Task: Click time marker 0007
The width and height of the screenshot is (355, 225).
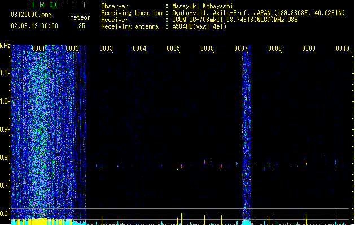Action: (x=241, y=48)
